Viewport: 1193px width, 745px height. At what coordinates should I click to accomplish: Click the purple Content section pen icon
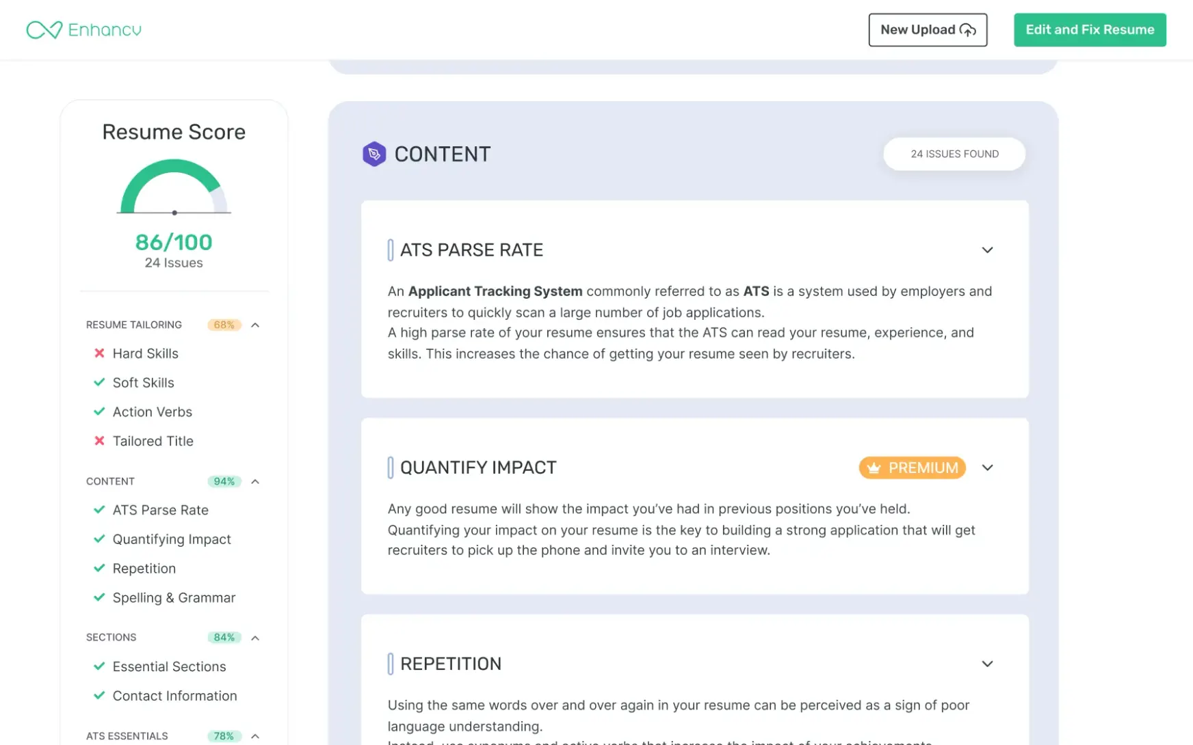tap(374, 154)
